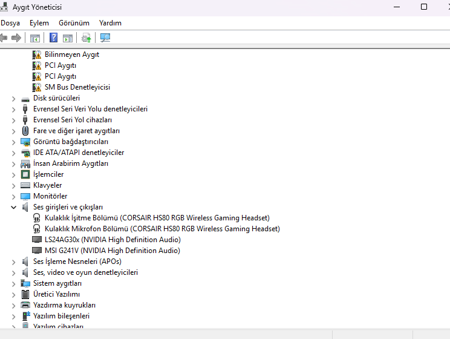Screen dimensions: 450x339
Task: Click the update driver toolbar icon
Action: (x=86, y=38)
